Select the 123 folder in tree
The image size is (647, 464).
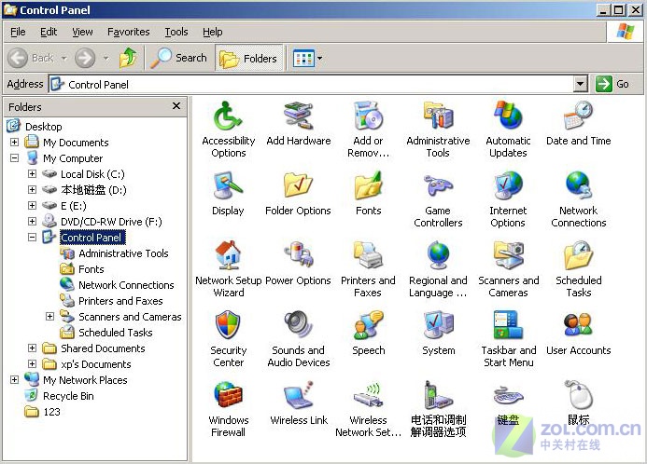coord(52,412)
